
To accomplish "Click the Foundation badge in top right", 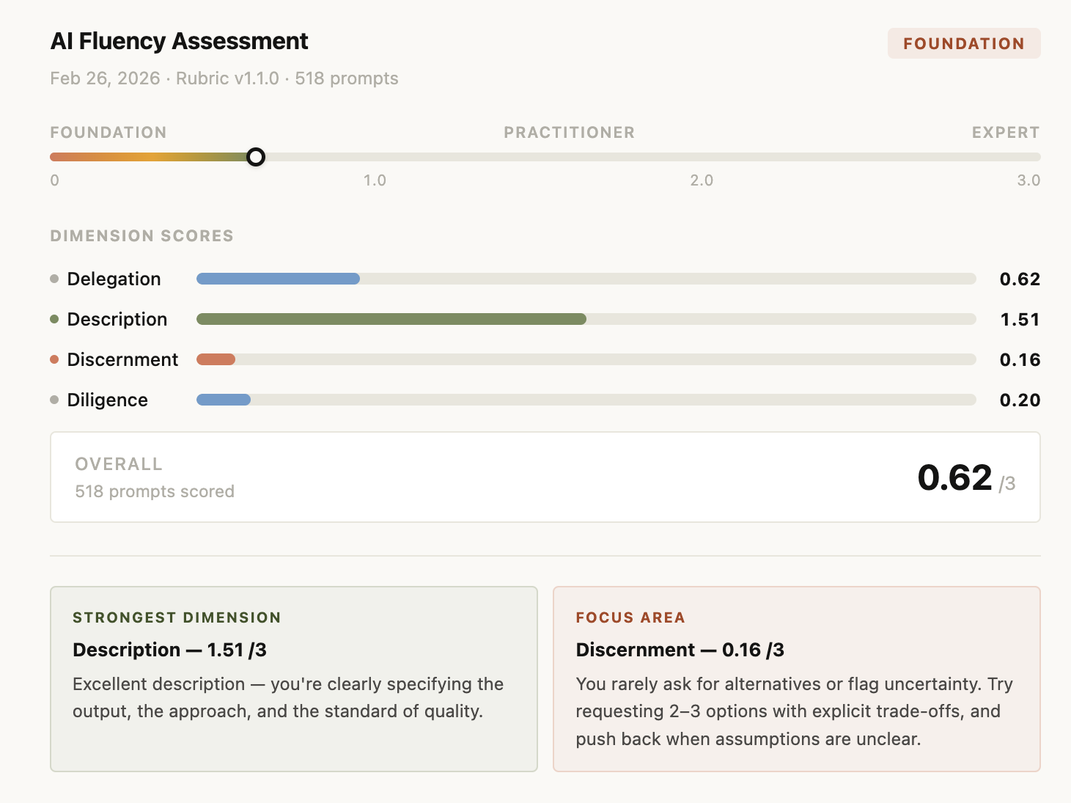I will pos(963,43).
